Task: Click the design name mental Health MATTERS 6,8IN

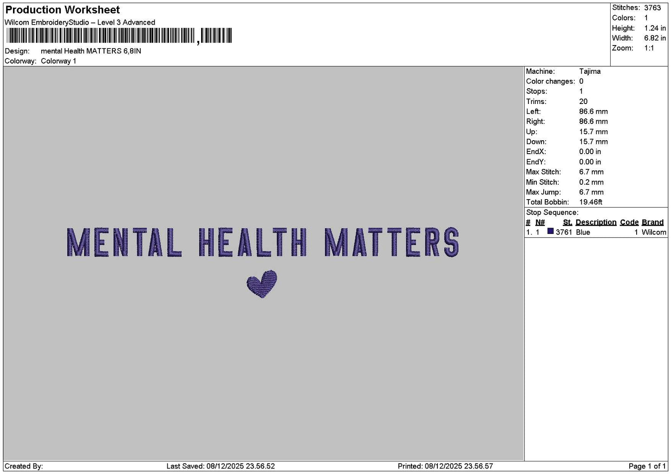Action: pyautogui.click(x=91, y=51)
